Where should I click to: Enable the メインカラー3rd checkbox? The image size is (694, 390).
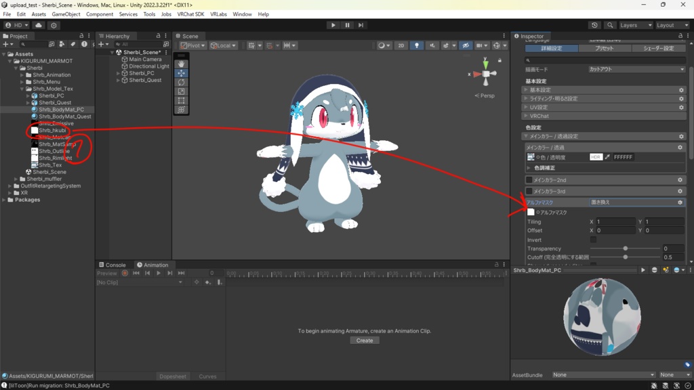point(529,191)
